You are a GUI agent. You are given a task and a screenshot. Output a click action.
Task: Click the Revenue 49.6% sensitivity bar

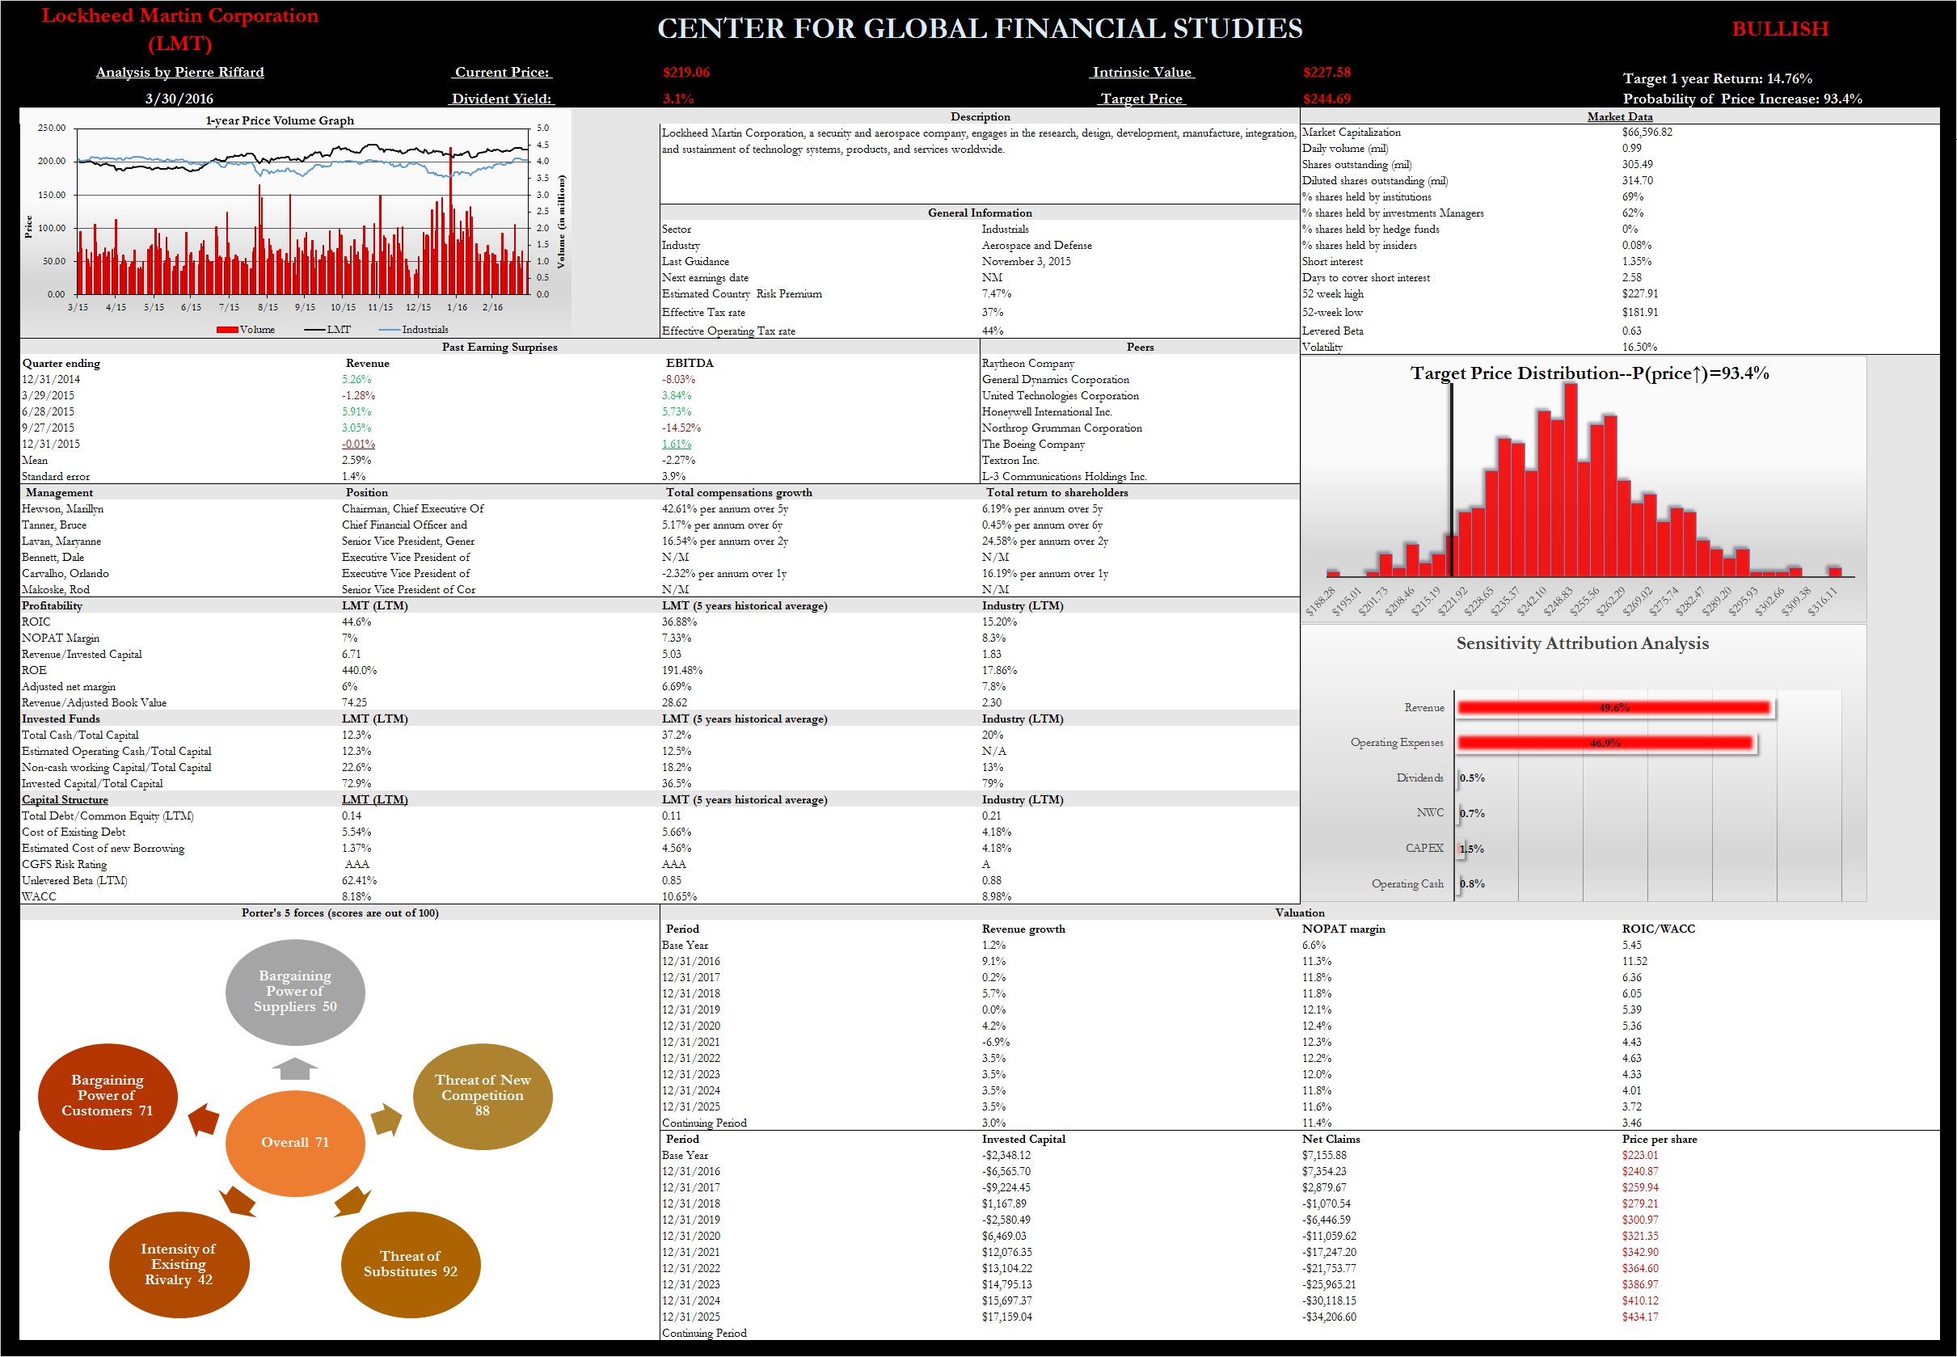[x=1613, y=707]
